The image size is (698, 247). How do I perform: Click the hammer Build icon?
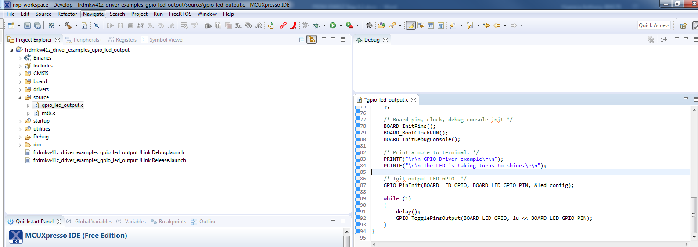68,26
